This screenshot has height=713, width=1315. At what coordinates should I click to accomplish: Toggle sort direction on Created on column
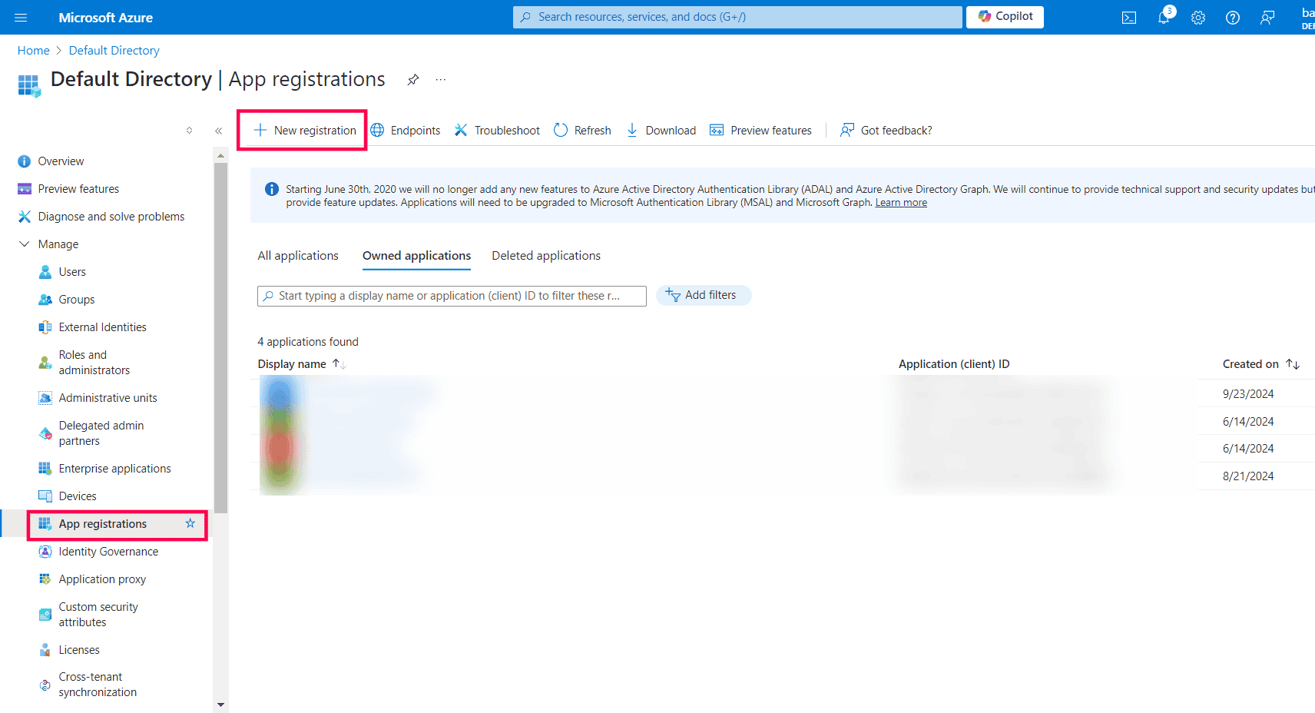click(1293, 363)
